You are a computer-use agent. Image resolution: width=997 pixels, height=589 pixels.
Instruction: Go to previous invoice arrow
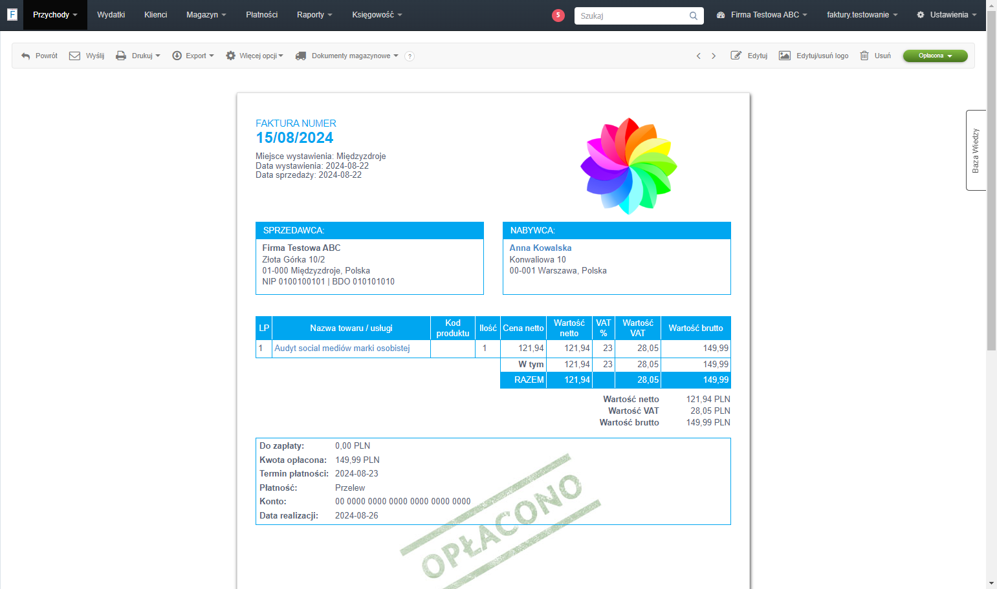pyautogui.click(x=698, y=56)
